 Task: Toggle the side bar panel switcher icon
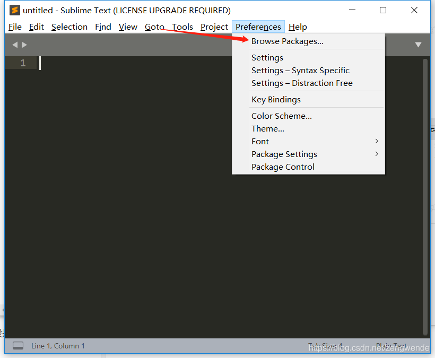tap(18, 345)
